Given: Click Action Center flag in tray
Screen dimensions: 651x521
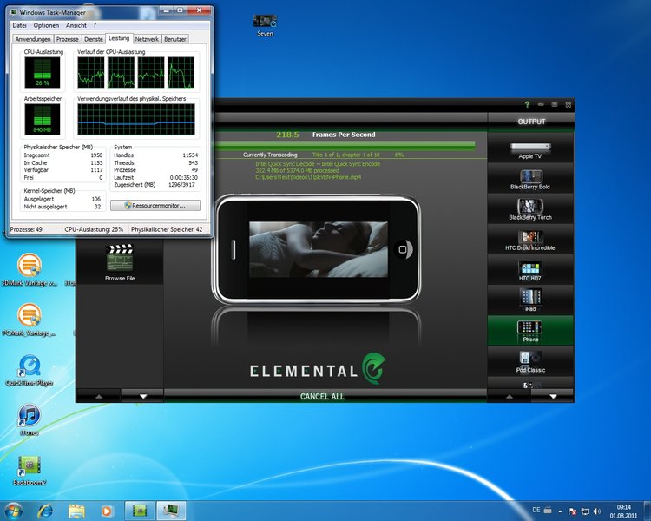Looking at the screenshot, I should pos(573,511).
